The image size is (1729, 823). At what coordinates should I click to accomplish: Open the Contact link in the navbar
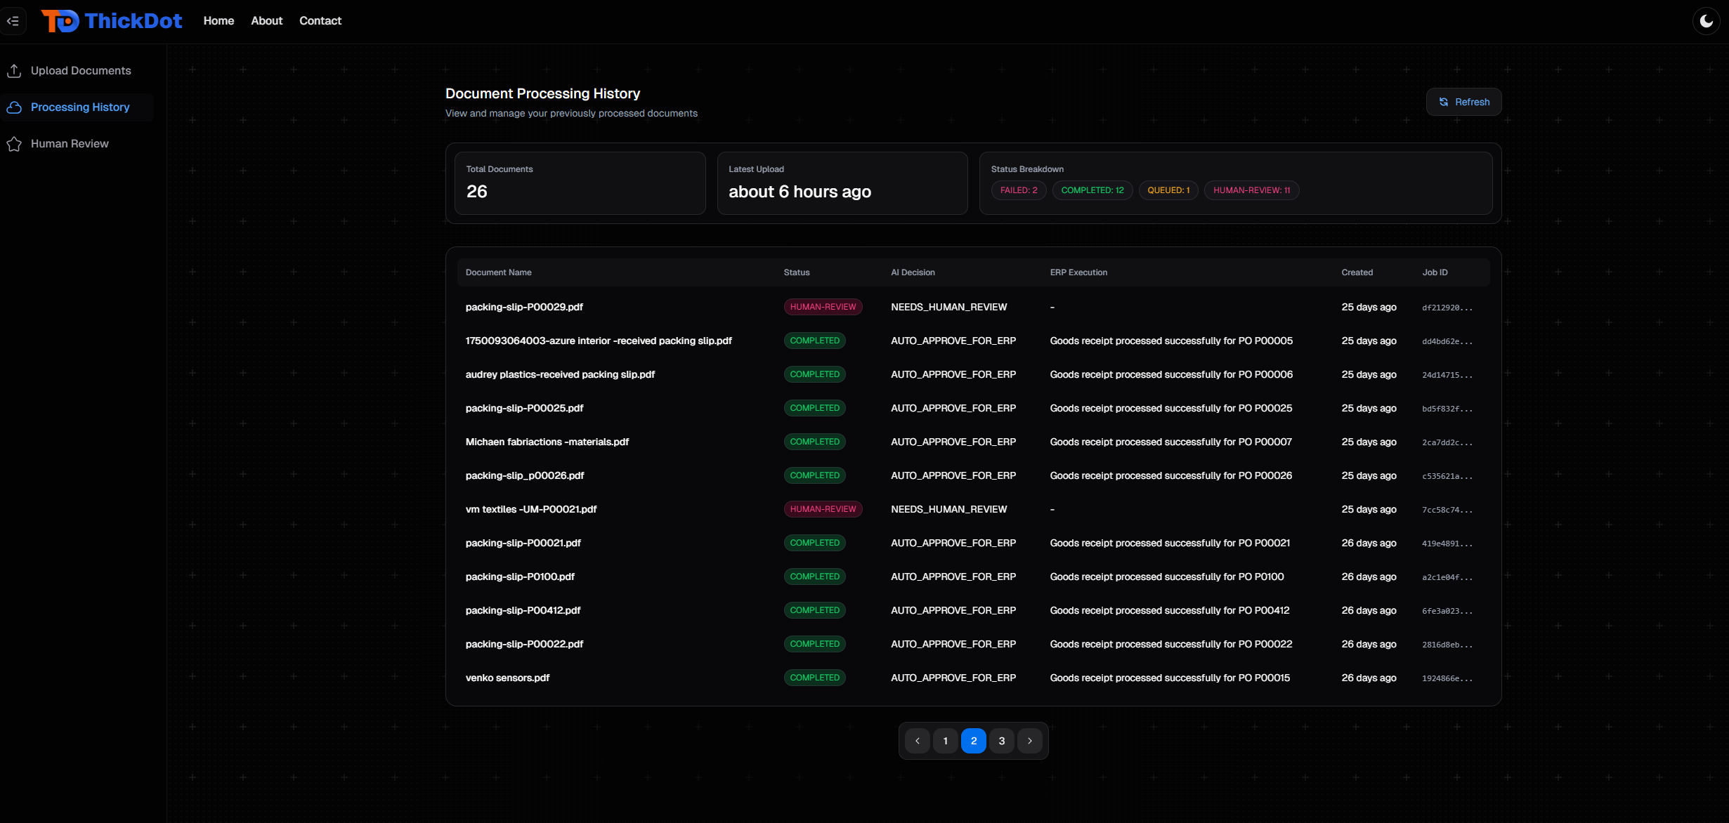[320, 21]
